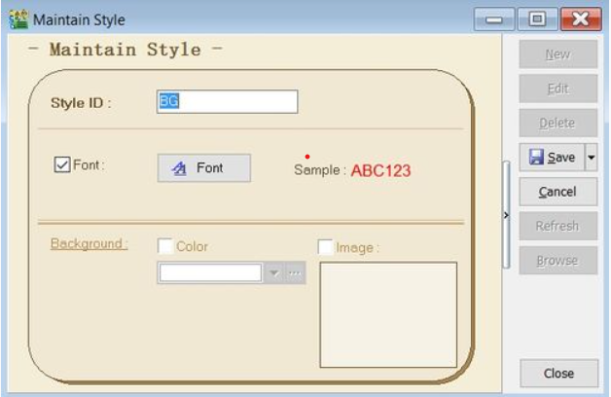
Task: Click the Refresh button
Action: (557, 226)
